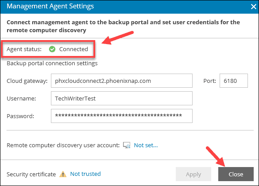
Task: Click the Port number field
Action: [x=234, y=81]
